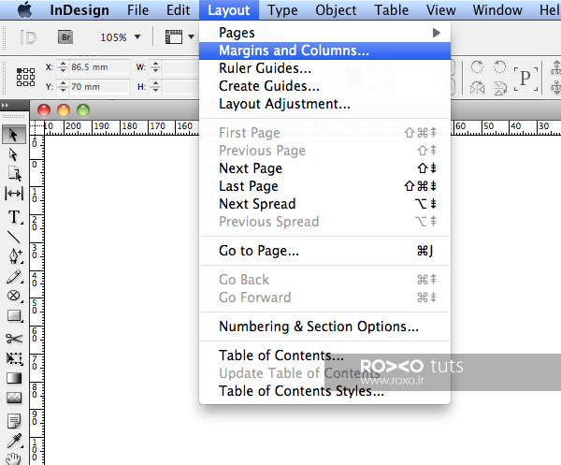Image resolution: width=561 pixels, height=465 pixels.
Task: Open the InDesign application menu
Action: [x=79, y=10]
